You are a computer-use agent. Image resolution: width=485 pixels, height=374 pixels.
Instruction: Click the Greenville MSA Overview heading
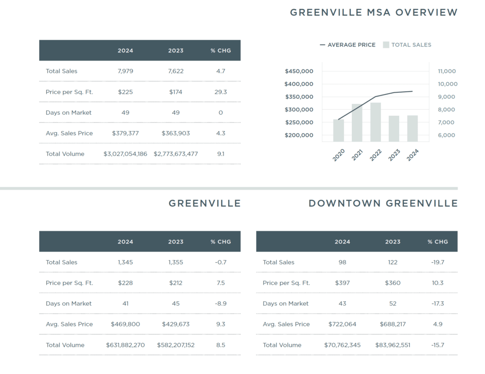tap(374, 12)
